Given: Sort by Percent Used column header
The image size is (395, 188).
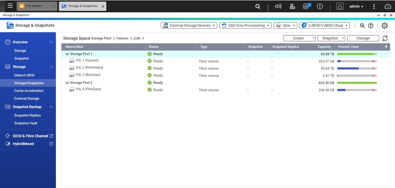Looking at the screenshot, I should [x=358, y=47].
